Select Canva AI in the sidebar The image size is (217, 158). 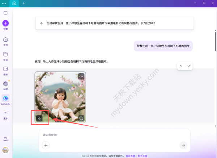[5, 98]
